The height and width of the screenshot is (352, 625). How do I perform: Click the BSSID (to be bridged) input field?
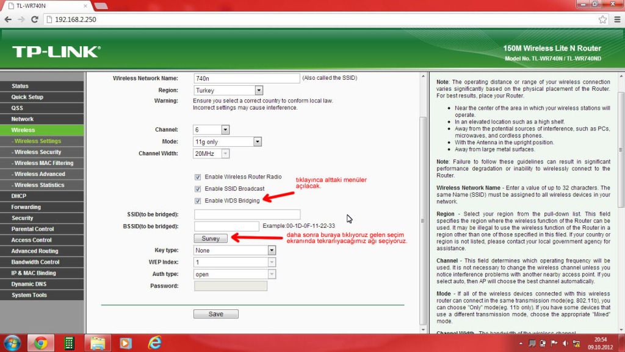click(226, 227)
